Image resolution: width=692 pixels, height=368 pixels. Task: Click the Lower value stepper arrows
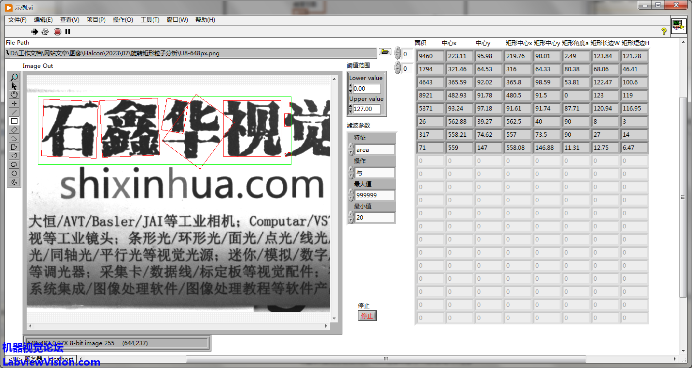pos(351,89)
